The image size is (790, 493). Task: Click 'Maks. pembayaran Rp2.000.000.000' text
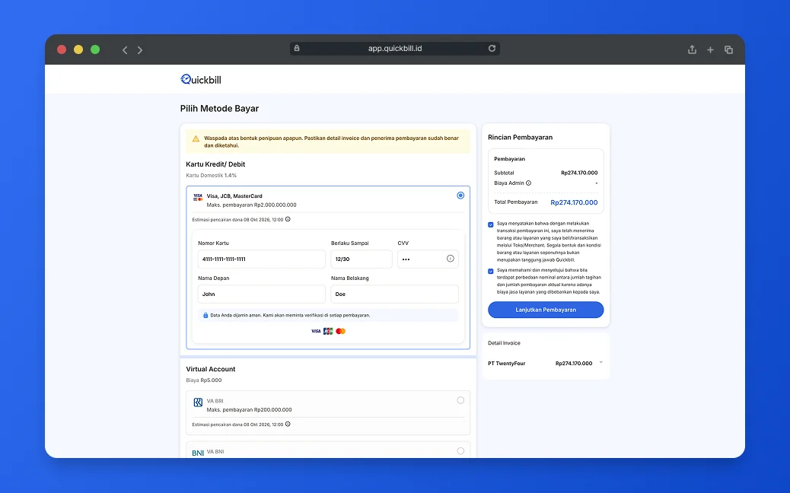251,205
